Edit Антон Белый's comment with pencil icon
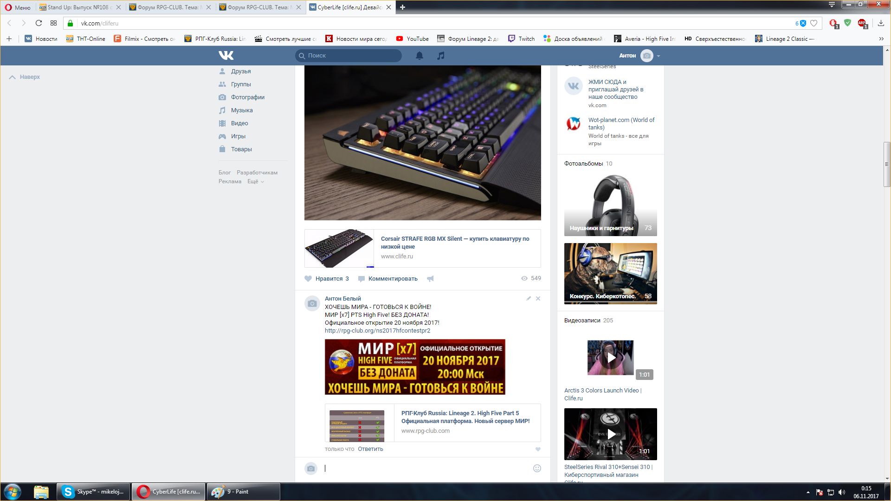 click(x=529, y=299)
